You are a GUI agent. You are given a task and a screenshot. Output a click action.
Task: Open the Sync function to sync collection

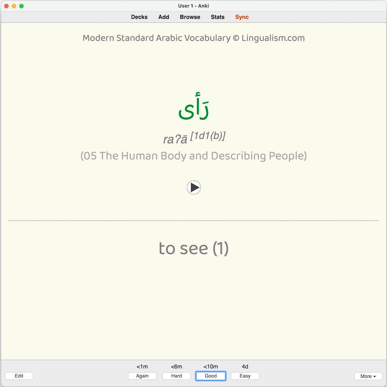(241, 17)
